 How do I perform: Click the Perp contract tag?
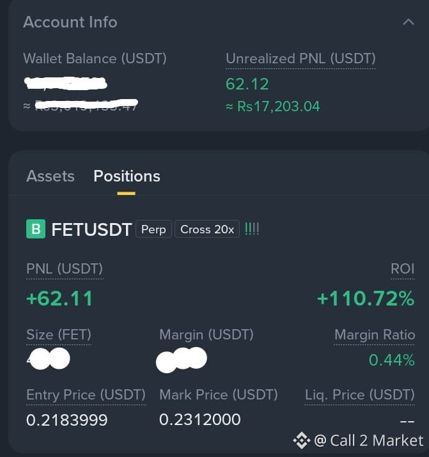(x=153, y=229)
